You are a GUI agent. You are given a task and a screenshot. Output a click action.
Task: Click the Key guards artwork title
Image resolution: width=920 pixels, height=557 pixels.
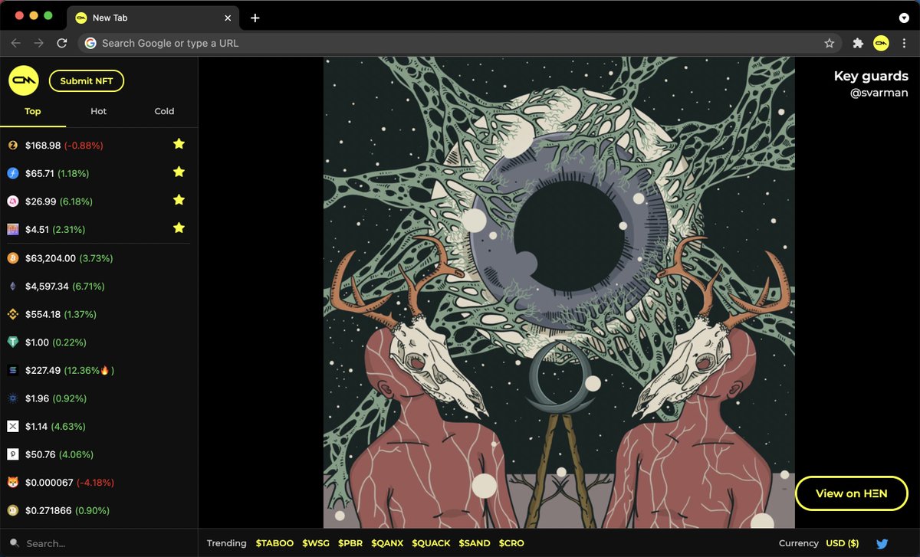click(871, 76)
